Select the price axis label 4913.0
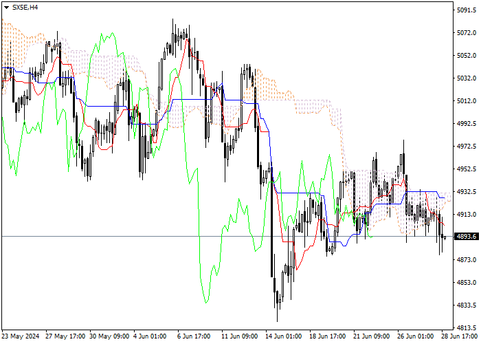 [467, 215]
